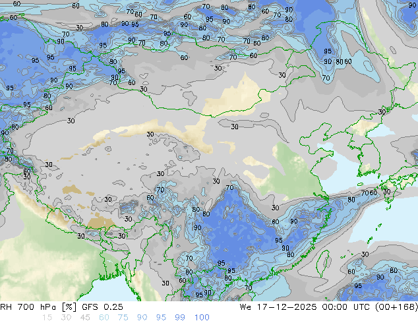Click the "We 17-12-2025" date text
This screenshot has height=323, width=418.
tap(278, 307)
